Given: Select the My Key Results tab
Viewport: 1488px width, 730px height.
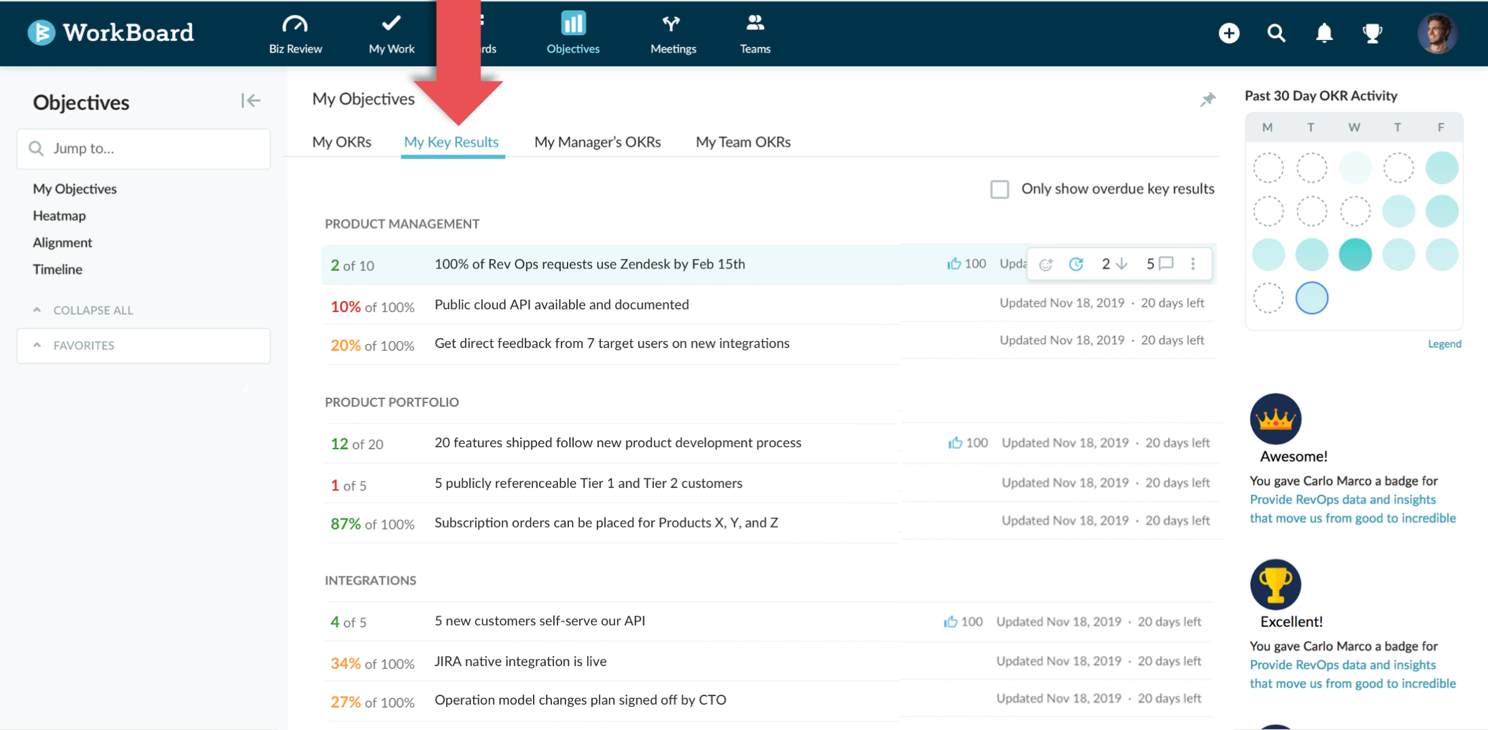Looking at the screenshot, I should [451, 142].
